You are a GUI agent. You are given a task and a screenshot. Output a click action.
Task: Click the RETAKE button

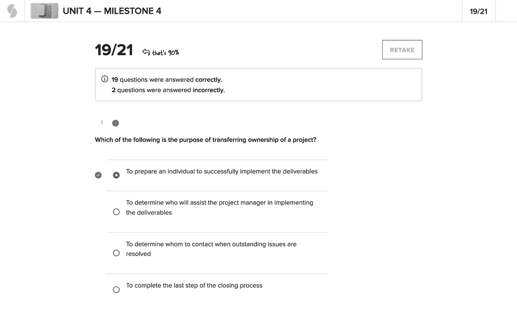[x=402, y=50]
